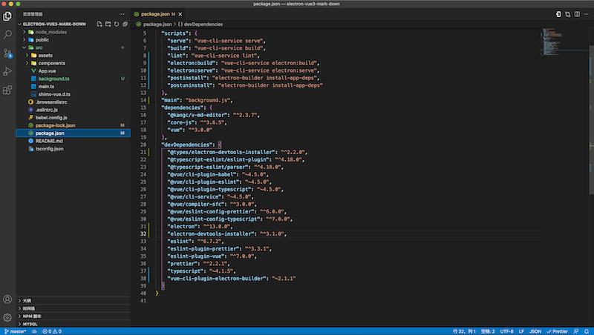Click the source control compare icon in editor toolbar
This screenshot has width=594, height=335.
point(567,14)
